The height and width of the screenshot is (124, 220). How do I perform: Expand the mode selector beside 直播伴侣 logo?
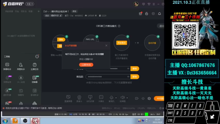click(30, 4)
